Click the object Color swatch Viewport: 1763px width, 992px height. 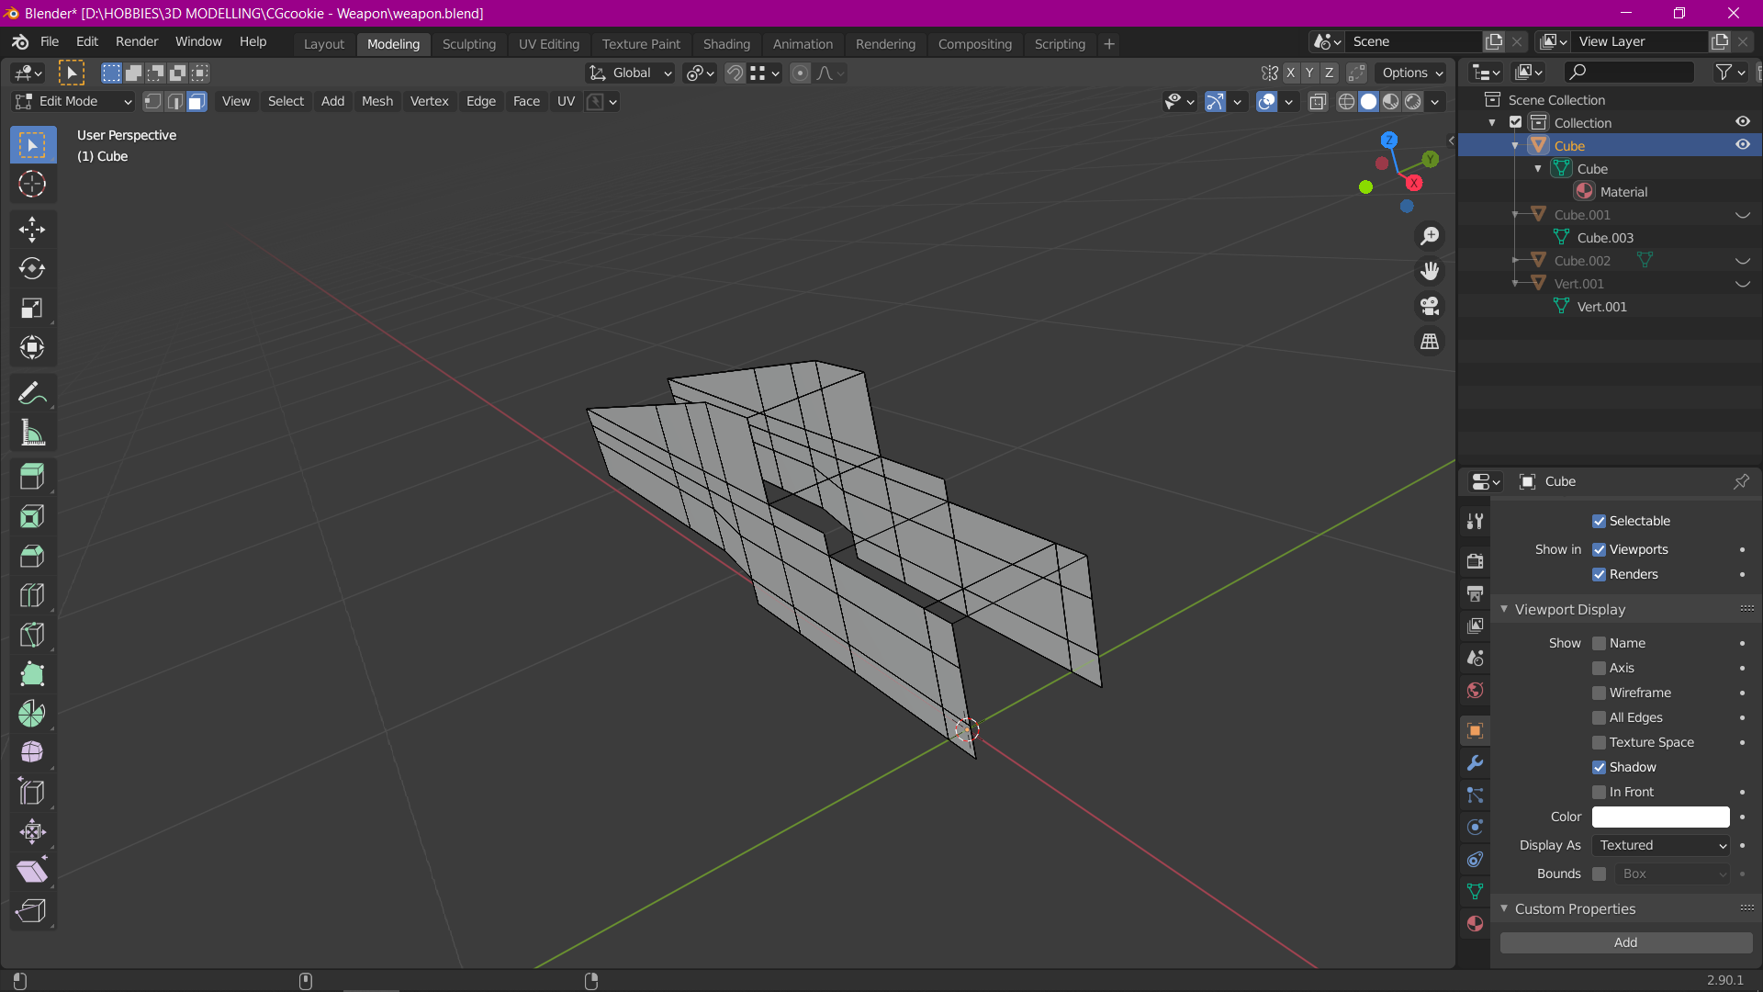point(1660,817)
